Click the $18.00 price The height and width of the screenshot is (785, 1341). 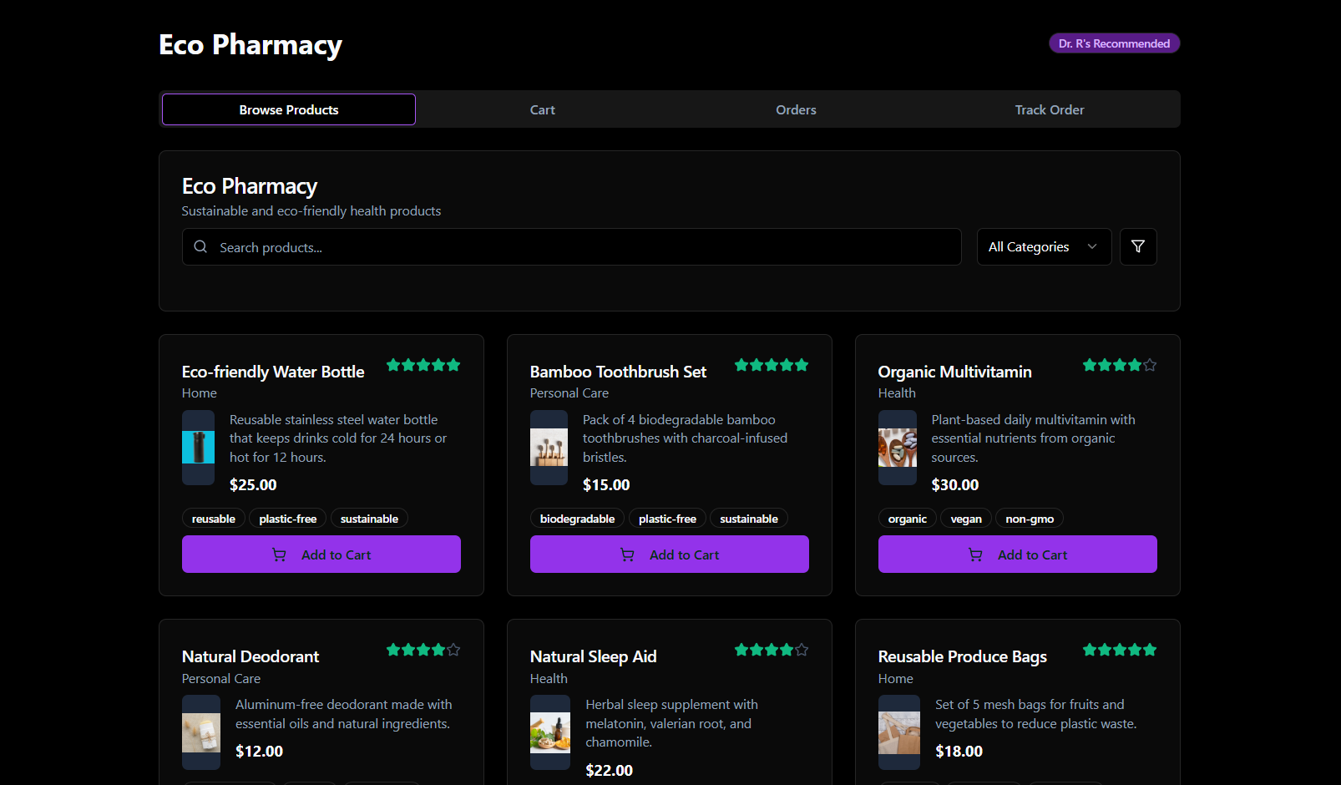point(959,751)
